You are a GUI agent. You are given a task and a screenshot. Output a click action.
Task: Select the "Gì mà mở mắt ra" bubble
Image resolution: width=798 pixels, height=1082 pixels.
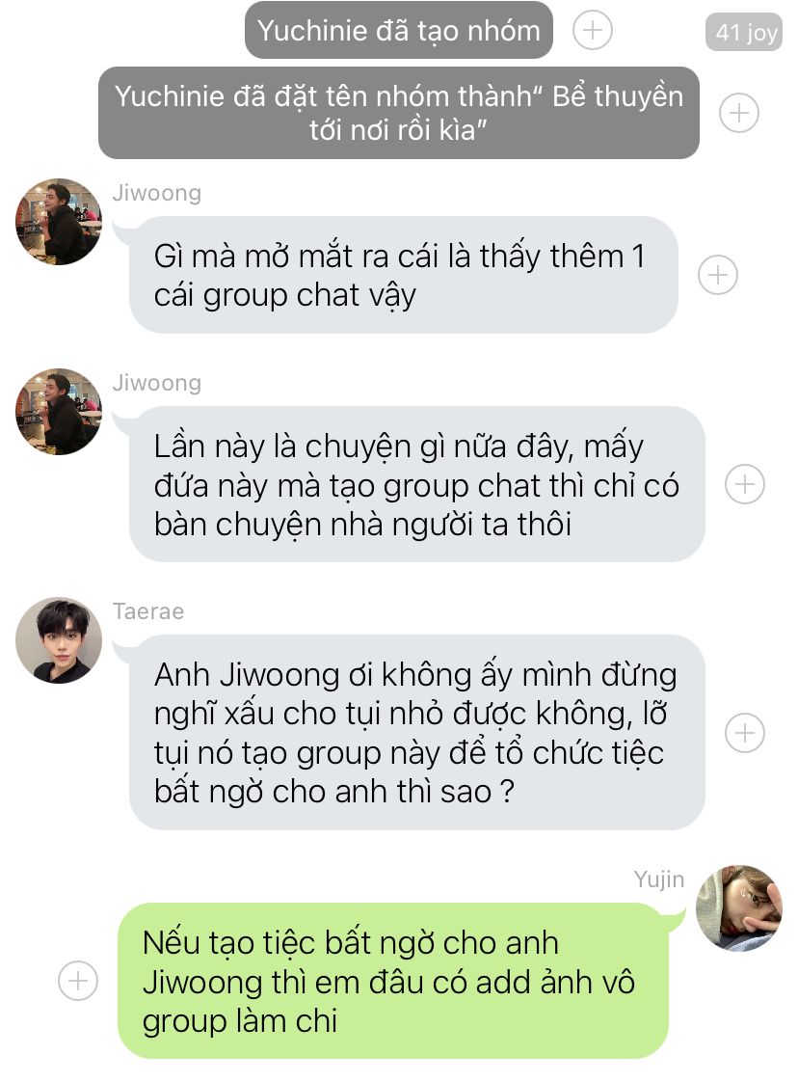pyautogui.click(x=404, y=275)
